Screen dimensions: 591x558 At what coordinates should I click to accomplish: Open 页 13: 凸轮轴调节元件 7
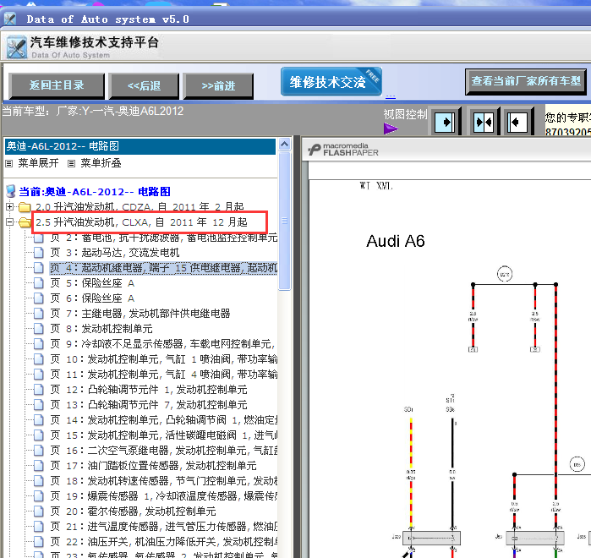(x=149, y=405)
